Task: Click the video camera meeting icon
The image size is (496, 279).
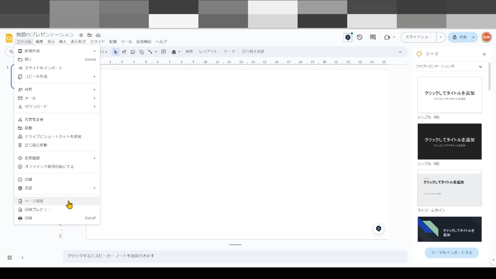Action: 387,37
